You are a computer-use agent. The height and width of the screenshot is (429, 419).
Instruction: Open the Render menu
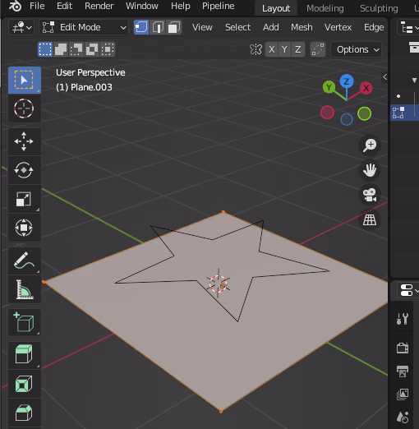pos(99,6)
